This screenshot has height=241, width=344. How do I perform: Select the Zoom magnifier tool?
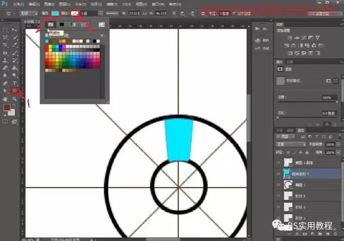pos(15,99)
